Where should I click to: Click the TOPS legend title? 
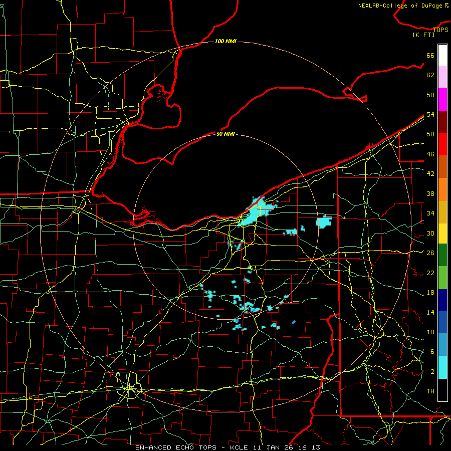[440, 30]
